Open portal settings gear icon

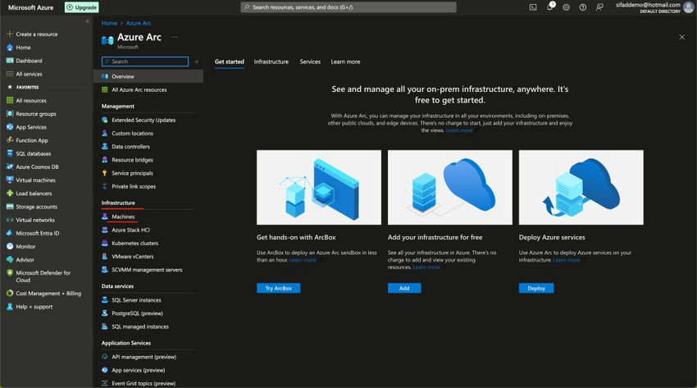point(566,7)
